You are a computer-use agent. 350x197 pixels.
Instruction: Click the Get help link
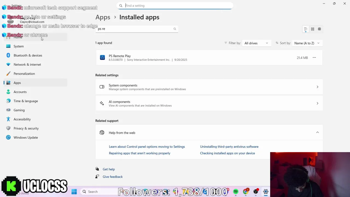[x=109, y=169]
